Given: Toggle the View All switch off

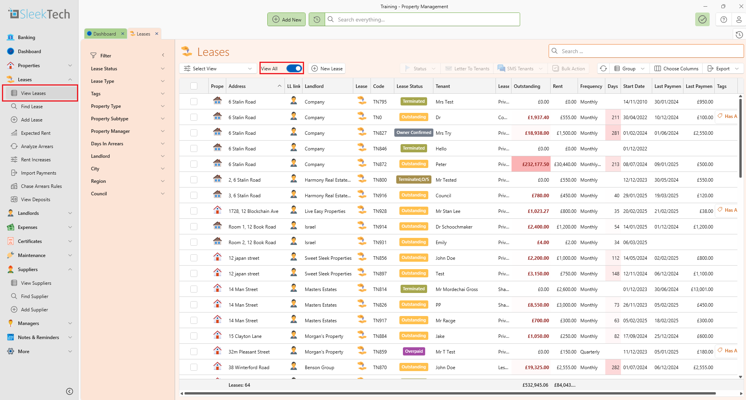Looking at the screenshot, I should tap(294, 68).
